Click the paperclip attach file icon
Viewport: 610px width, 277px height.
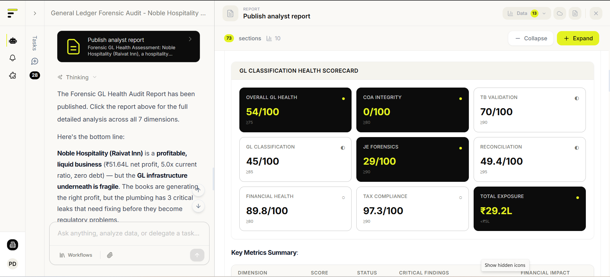click(x=110, y=255)
